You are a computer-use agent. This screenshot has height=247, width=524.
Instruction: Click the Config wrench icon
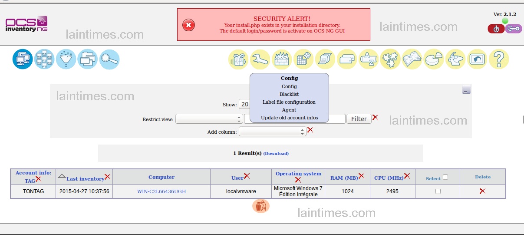(x=260, y=59)
